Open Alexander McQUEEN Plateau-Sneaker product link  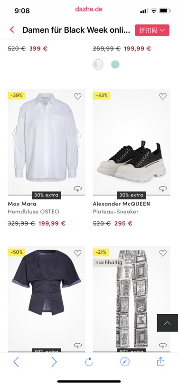click(x=122, y=208)
